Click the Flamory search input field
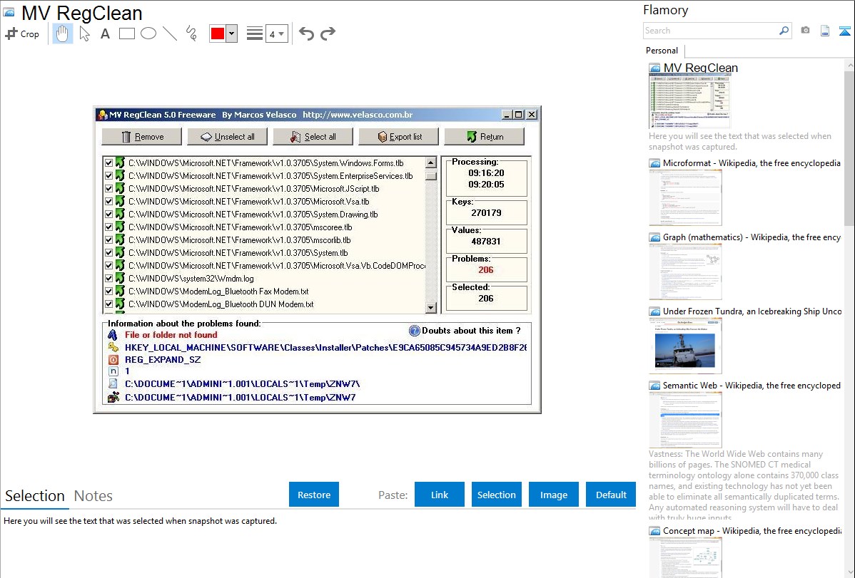 (x=710, y=31)
